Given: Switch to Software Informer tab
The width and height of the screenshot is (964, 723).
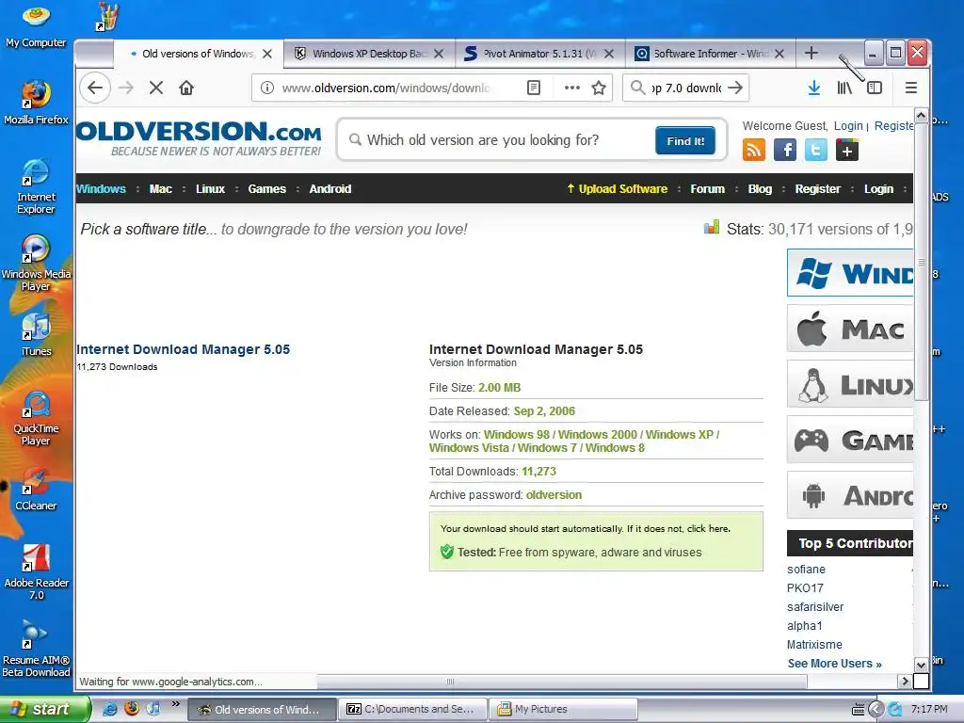Looking at the screenshot, I should (x=710, y=54).
